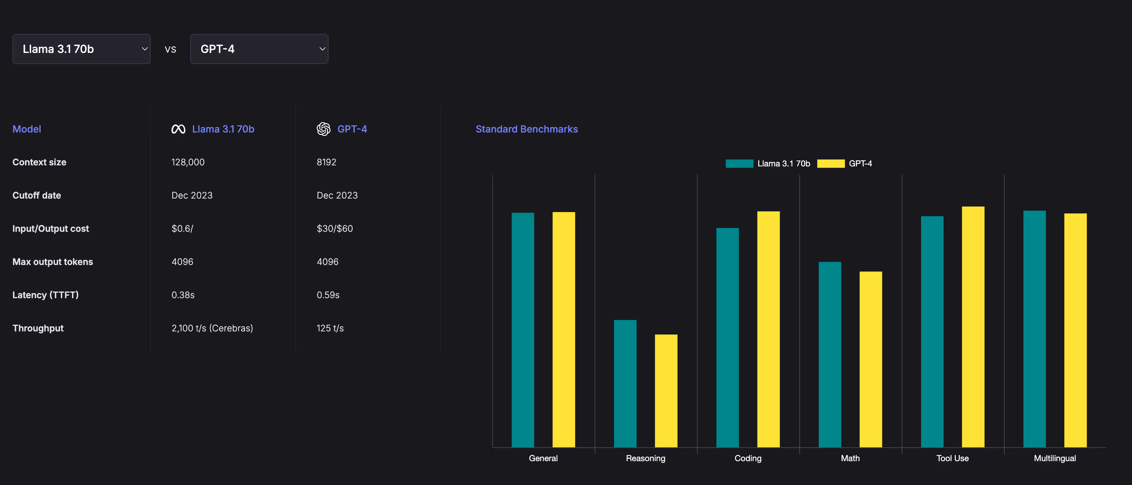Click the yellow Math benchmark bar
Viewport: 1132px width, 485px height.
[x=871, y=359]
